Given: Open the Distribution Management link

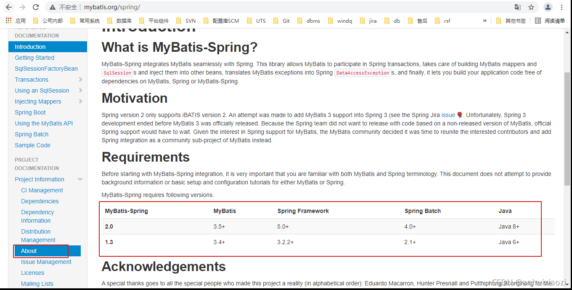Looking at the screenshot, I should 38,236.
